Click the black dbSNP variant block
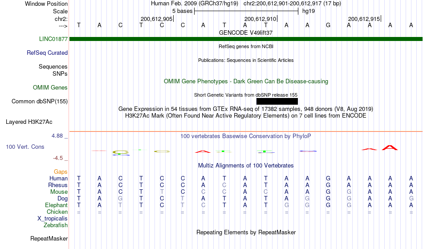This screenshot has height=249, width=423. pos(277,102)
